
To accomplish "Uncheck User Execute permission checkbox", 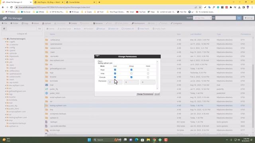I will [115, 77].
